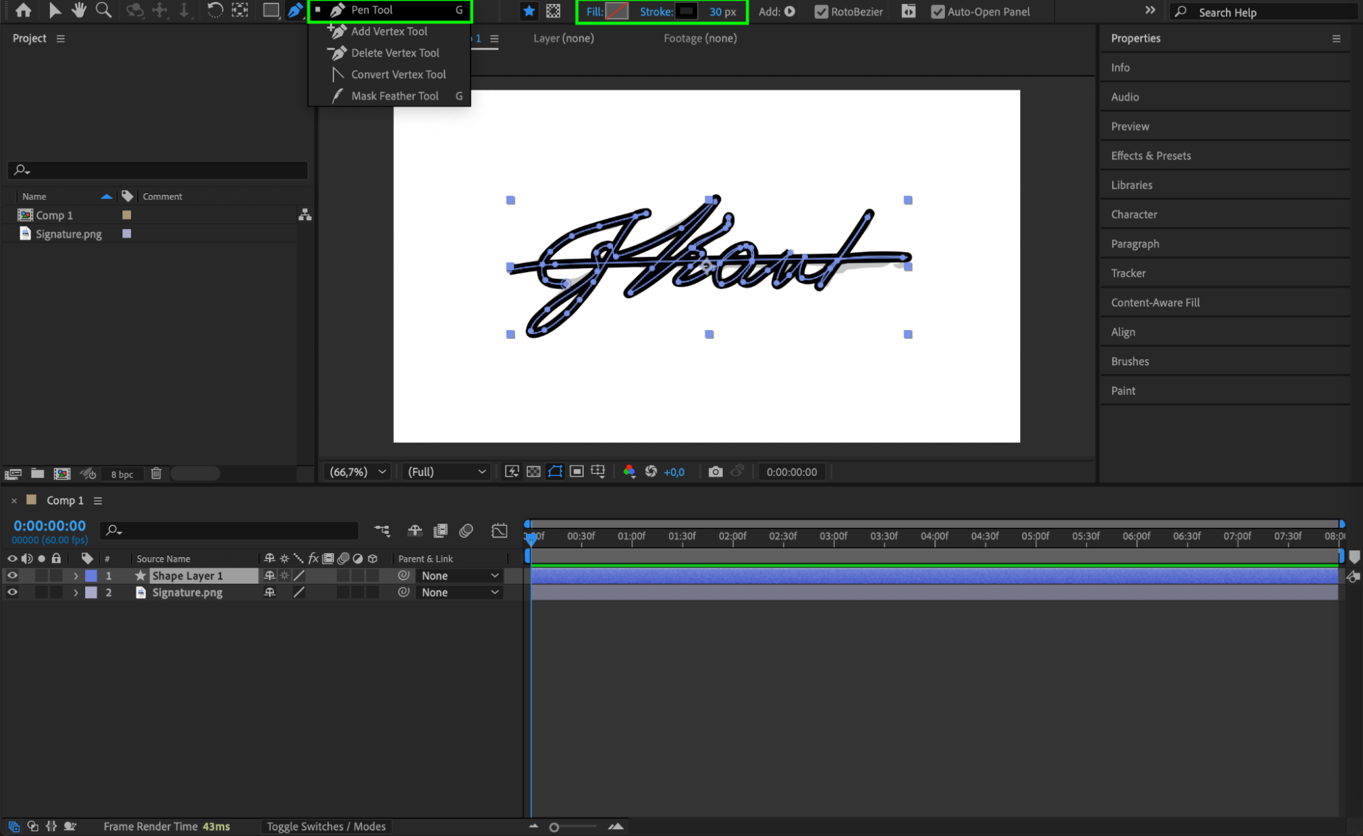Click the timeline current time 0:00:00:00
Image resolution: width=1363 pixels, height=836 pixels.
point(50,526)
